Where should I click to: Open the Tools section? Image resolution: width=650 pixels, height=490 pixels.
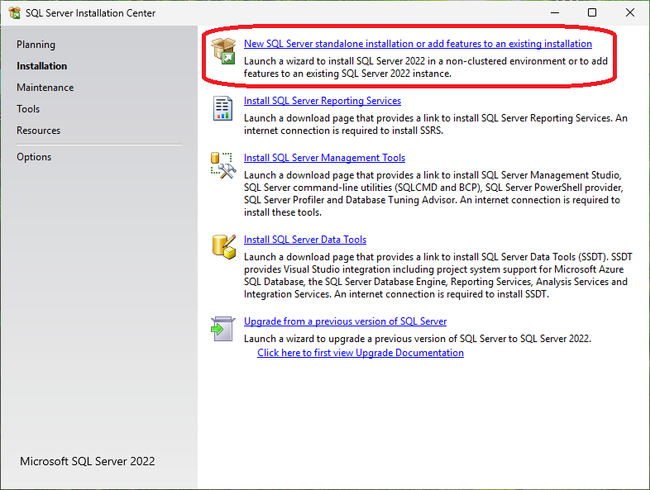click(28, 109)
